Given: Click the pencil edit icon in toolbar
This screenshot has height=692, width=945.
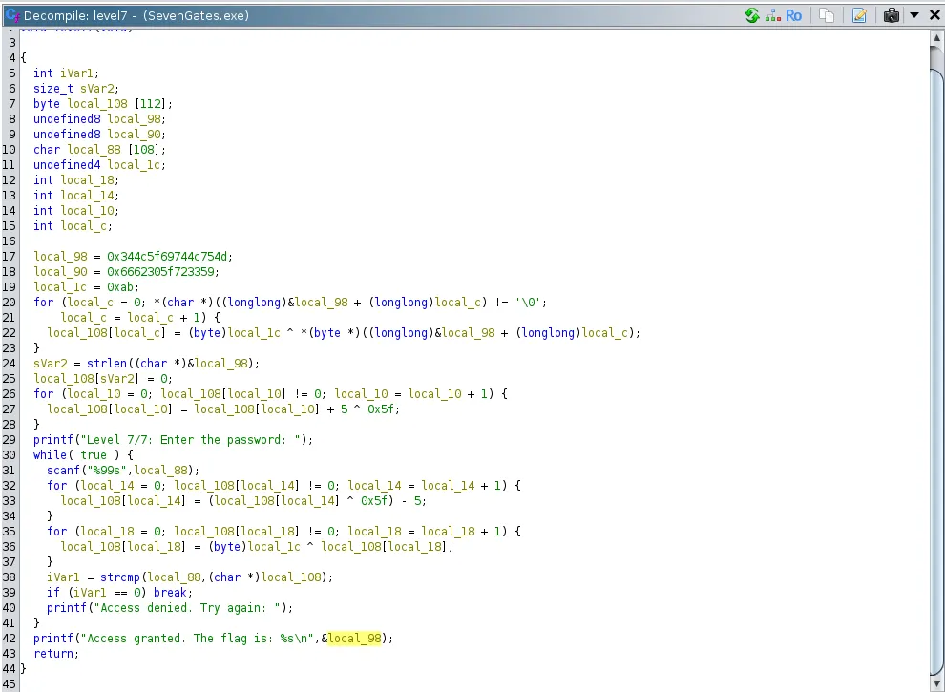Looking at the screenshot, I should [859, 15].
